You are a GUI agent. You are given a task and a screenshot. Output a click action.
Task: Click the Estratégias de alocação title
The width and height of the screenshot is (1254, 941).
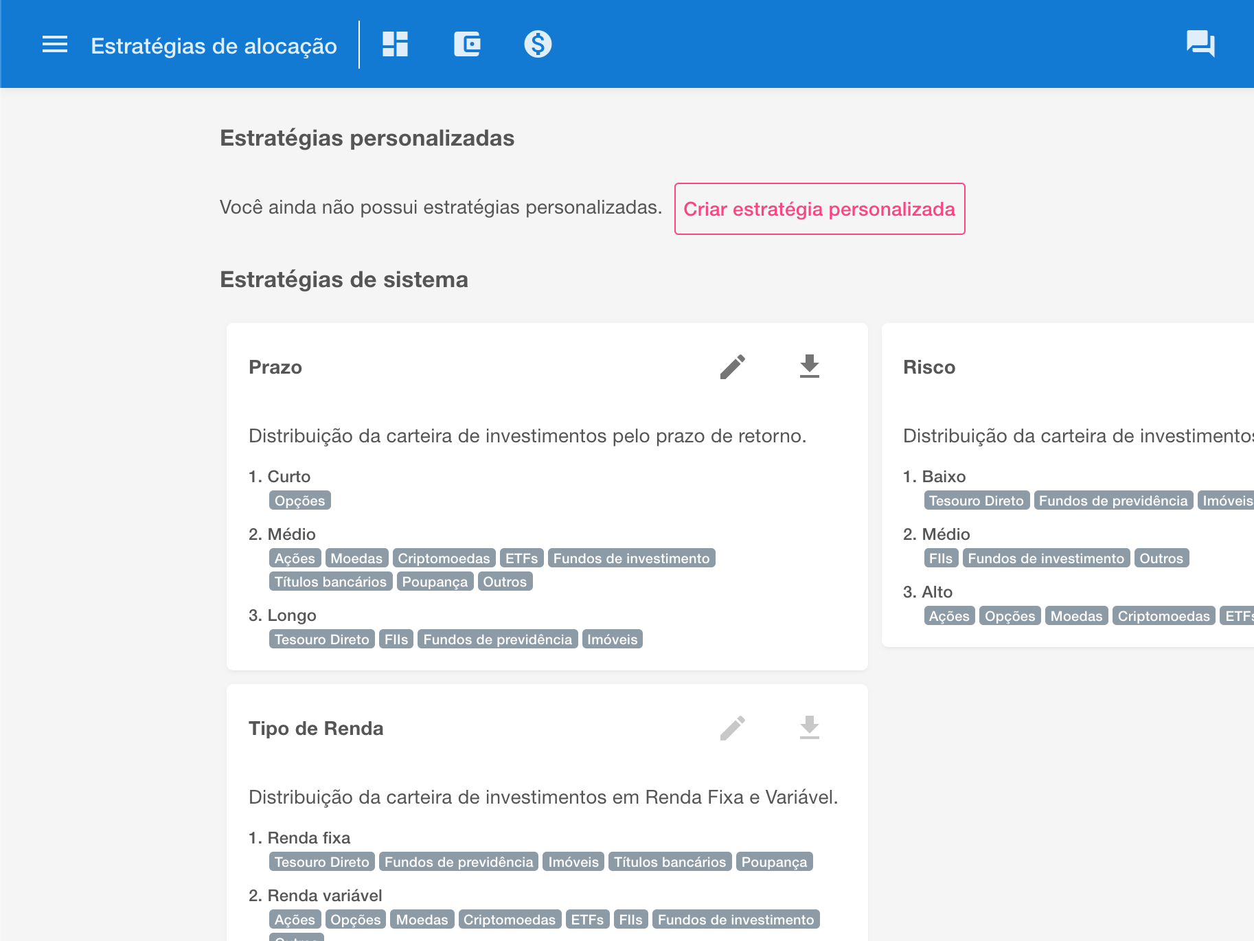point(214,46)
